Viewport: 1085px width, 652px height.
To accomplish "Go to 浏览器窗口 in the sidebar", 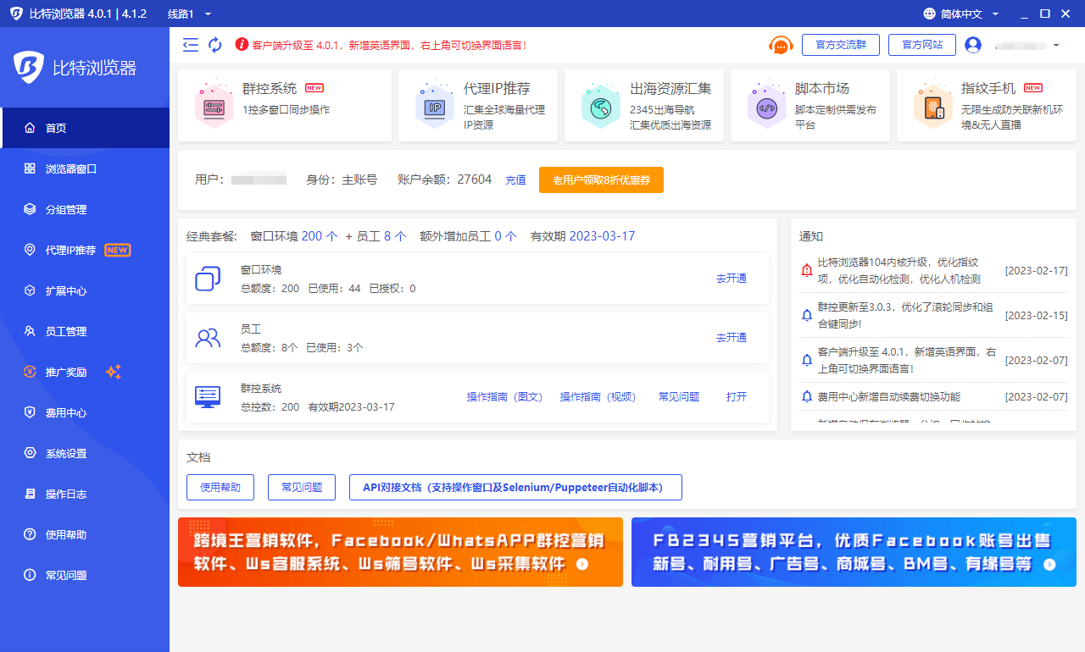I will click(x=71, y=169).
